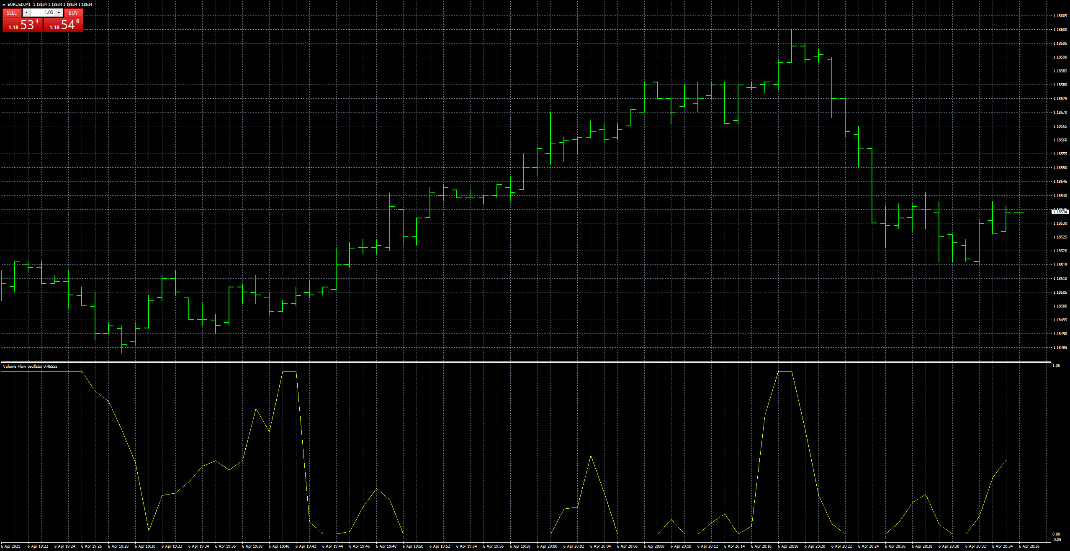Click the current price marker 1.18534
The height and width of the screenshot is (551, 1070).
pyautogui.click(x=1060, y=212)
